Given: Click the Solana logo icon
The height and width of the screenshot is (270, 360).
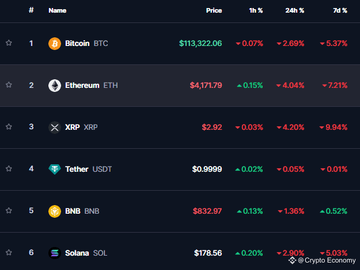Looking at the screenshot, I should [55, 253].
